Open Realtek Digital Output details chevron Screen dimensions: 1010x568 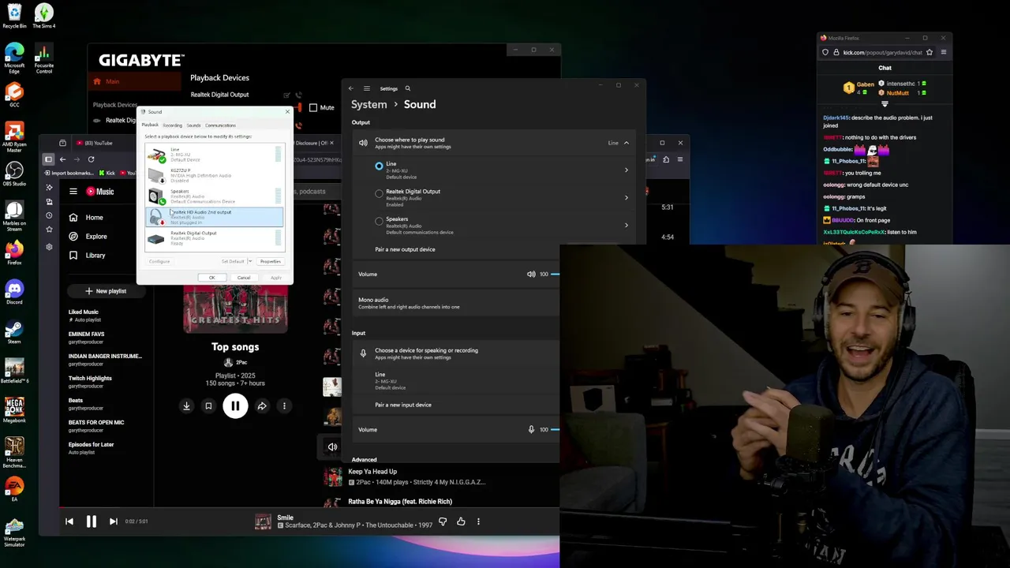(x=627, y=197)
